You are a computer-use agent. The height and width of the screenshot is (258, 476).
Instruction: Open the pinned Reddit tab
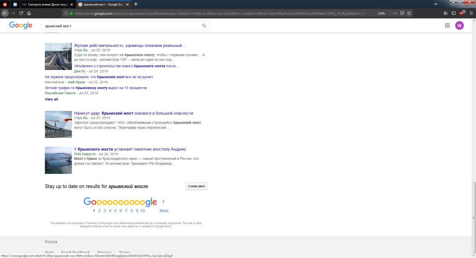click(x=5, y=4)
